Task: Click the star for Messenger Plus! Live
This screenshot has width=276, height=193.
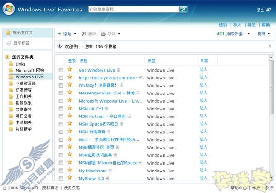Action: pos(70,92)
